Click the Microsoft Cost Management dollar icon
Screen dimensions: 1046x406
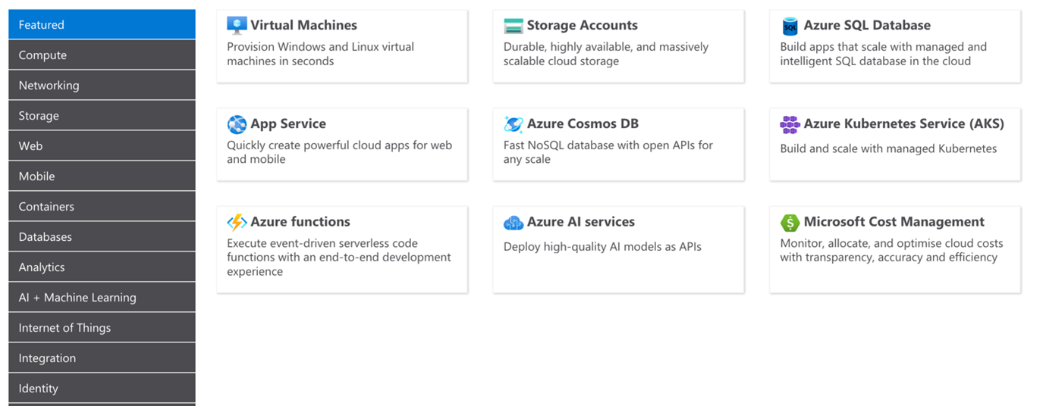tap(790, 223)
